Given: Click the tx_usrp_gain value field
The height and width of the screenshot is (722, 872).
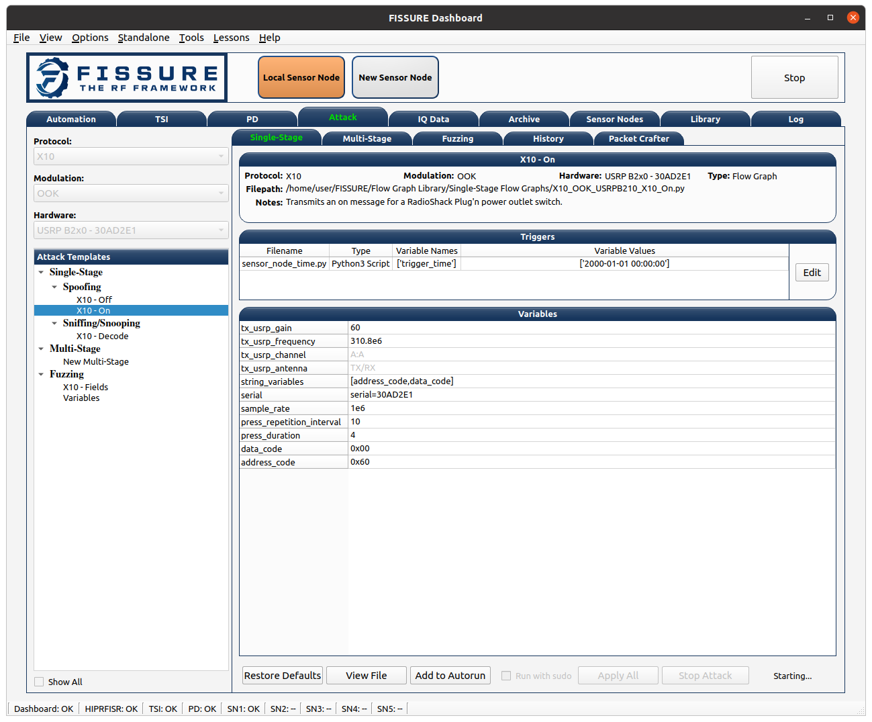Looking at the screenshot, I should point(591,328).
